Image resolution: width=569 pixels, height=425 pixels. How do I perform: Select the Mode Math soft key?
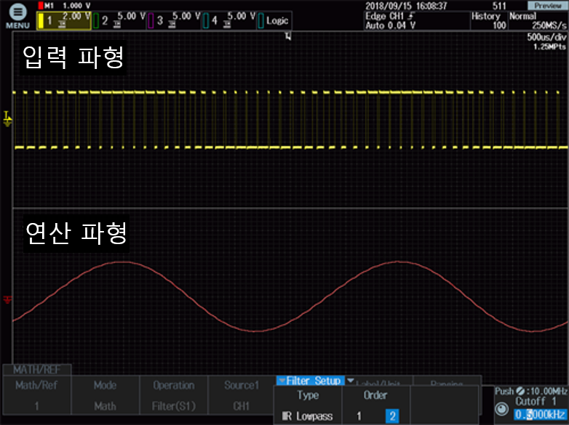click(106, 395)
